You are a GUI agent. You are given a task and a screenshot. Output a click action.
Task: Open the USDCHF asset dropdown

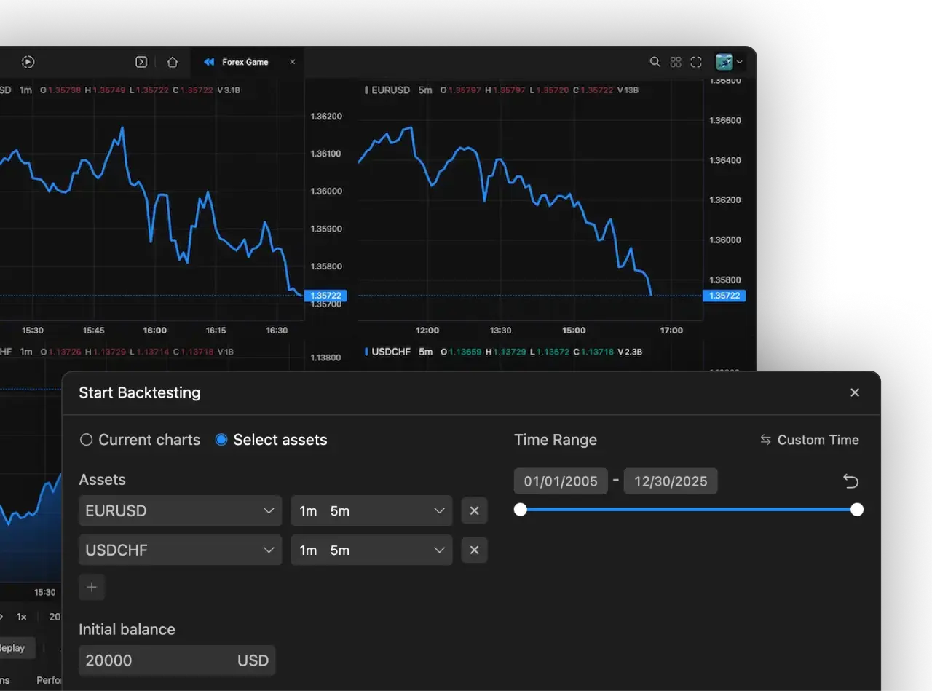(x=179, y=550)
